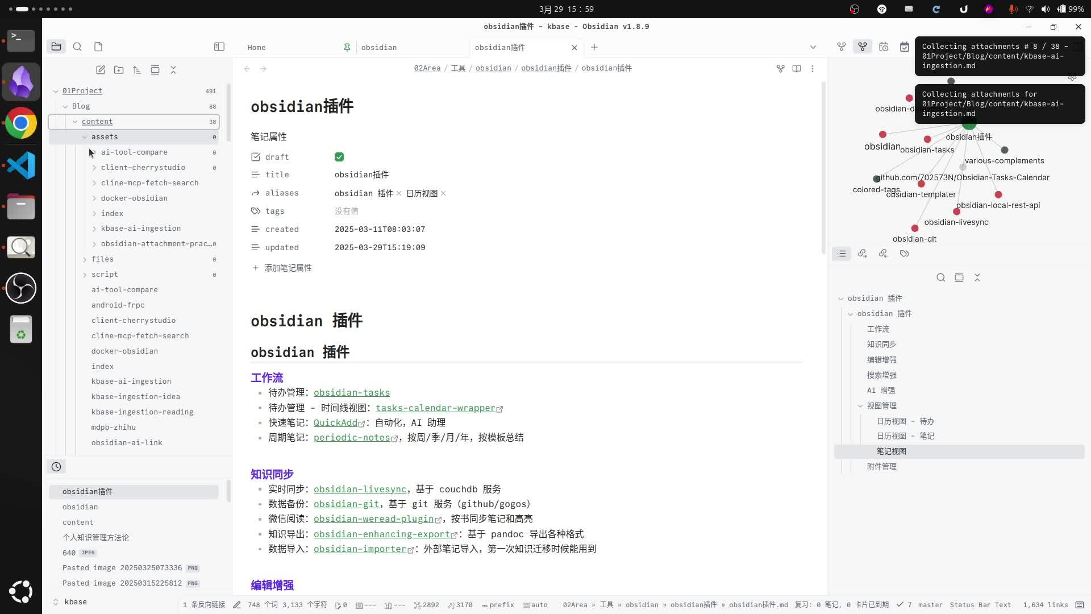Toggle the left sidebar collapse icon

tap(219, 47)
